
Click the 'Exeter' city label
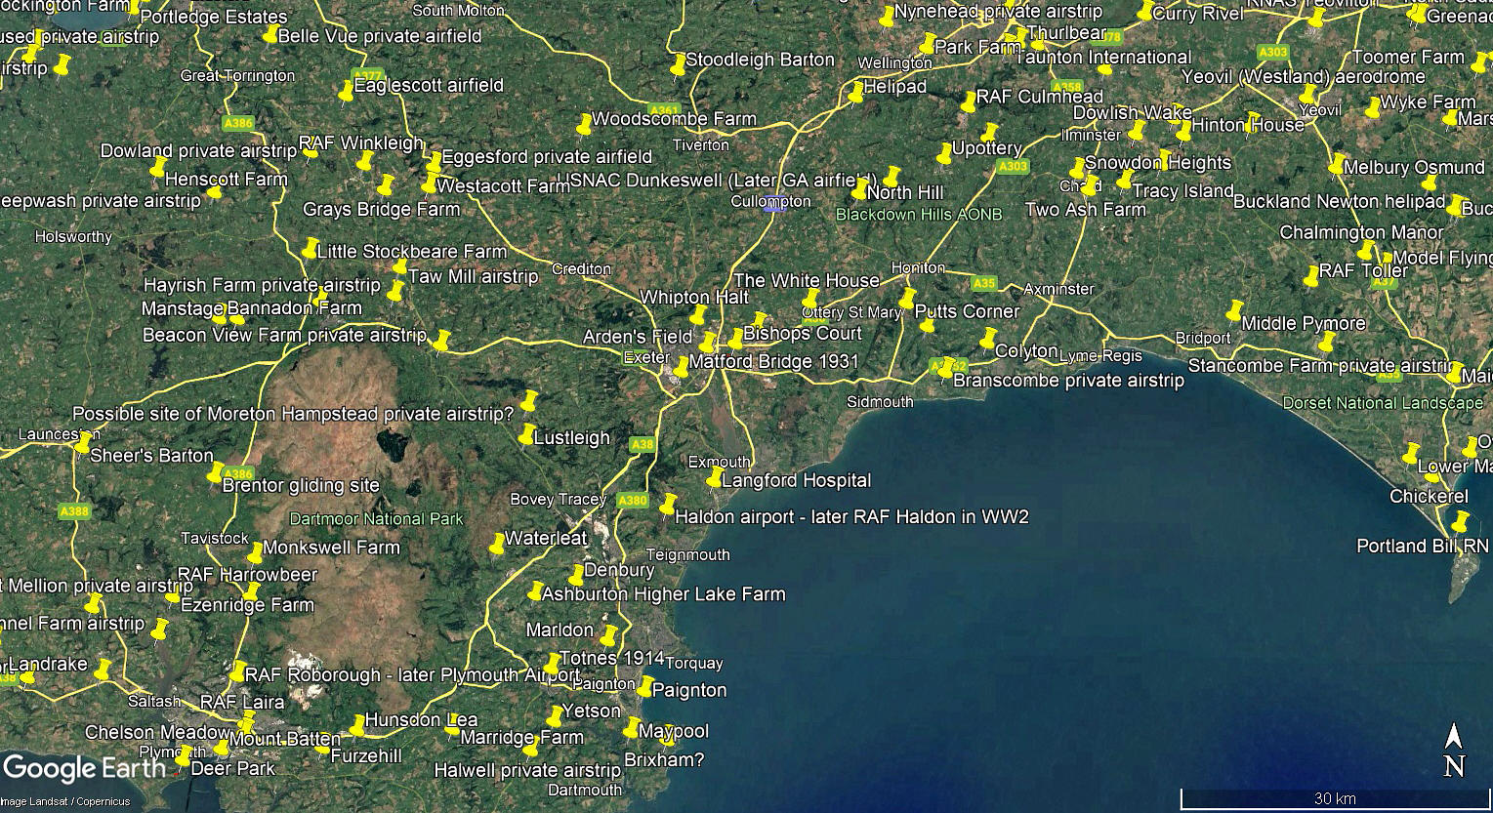tap(646, 358)
